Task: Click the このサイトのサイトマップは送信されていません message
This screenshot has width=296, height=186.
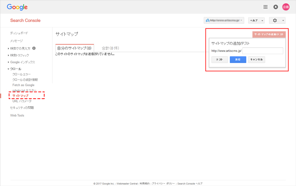Action: click(x=85, y=54)
